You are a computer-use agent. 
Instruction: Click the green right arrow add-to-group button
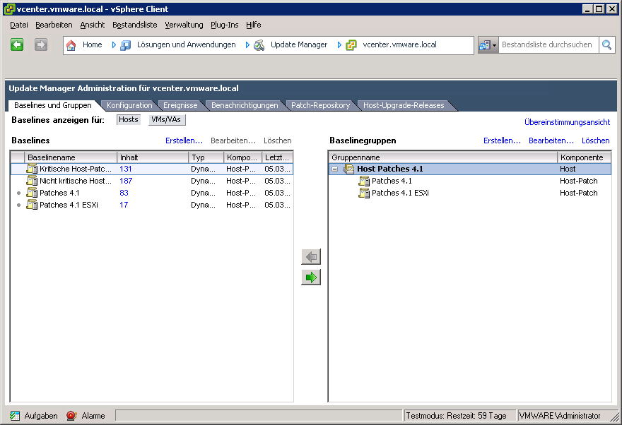(311, 277)
